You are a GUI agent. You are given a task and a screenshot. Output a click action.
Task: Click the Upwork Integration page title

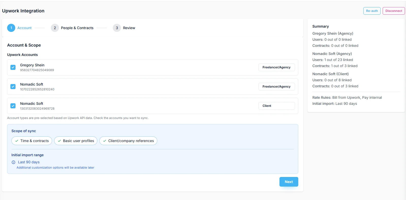pos(23,11)
